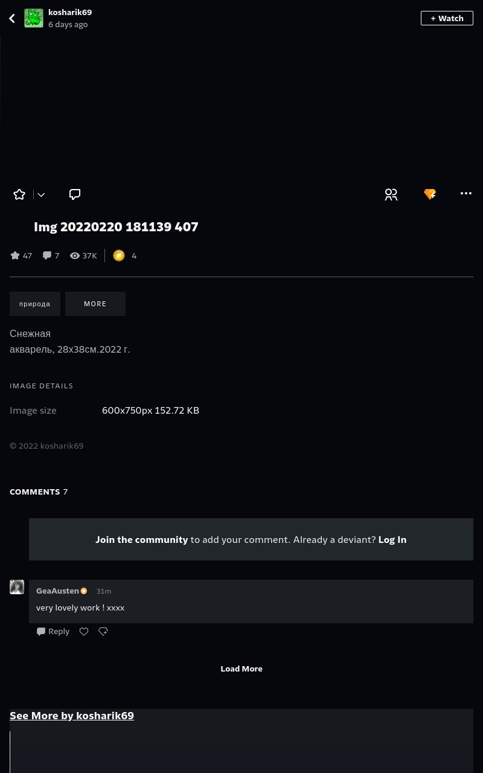Click the + Watch button
This screenshot has height=773, width=483.
click(447, 18)
